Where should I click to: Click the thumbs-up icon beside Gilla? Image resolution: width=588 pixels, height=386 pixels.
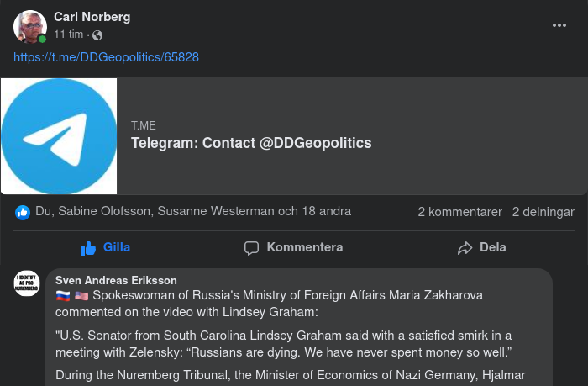(x=88, y=248)
